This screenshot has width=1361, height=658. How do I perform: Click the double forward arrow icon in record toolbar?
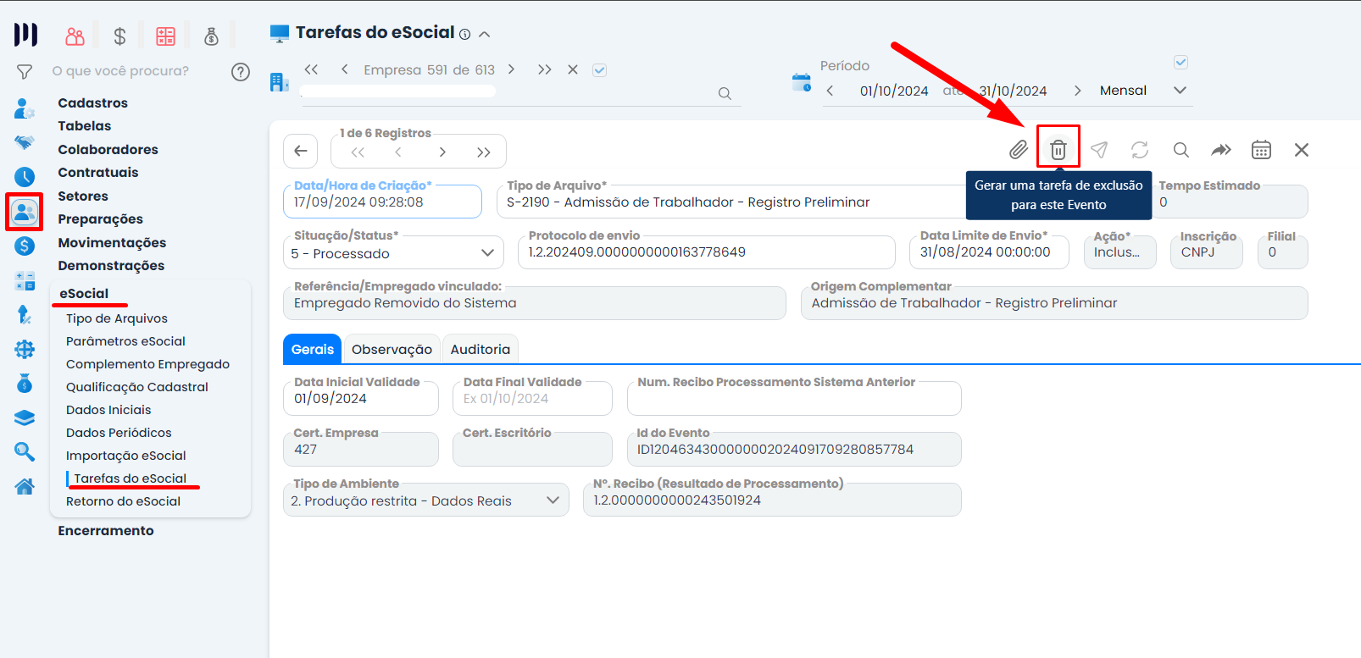coord(1221,150)
